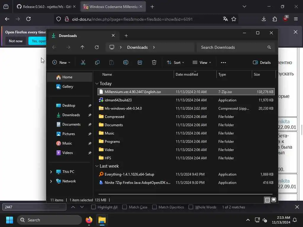Image resolution: width=303 pixels, height=227 pixels.
Task: Add a new tab in File Explorer
Action: tap(126, 36)
